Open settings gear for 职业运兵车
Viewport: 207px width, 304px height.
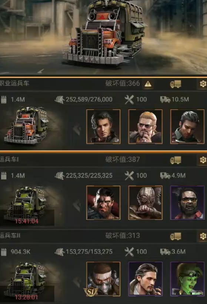pos(203,84)
